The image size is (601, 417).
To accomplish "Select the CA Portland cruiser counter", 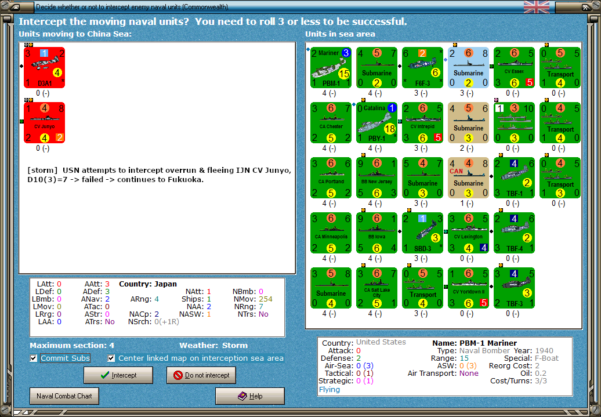I will pyautogui.click(x=331, y=178).
